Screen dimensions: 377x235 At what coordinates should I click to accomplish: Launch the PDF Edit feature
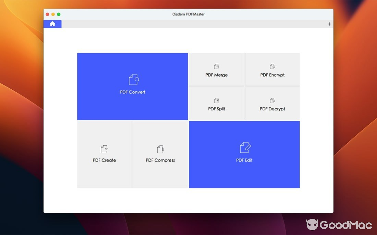tap(244, 154)
